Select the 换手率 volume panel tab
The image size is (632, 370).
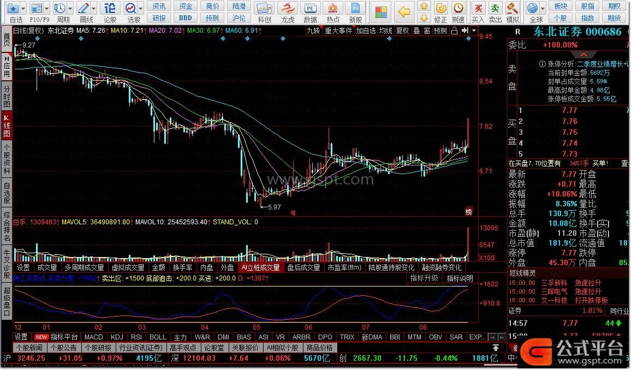183,267
